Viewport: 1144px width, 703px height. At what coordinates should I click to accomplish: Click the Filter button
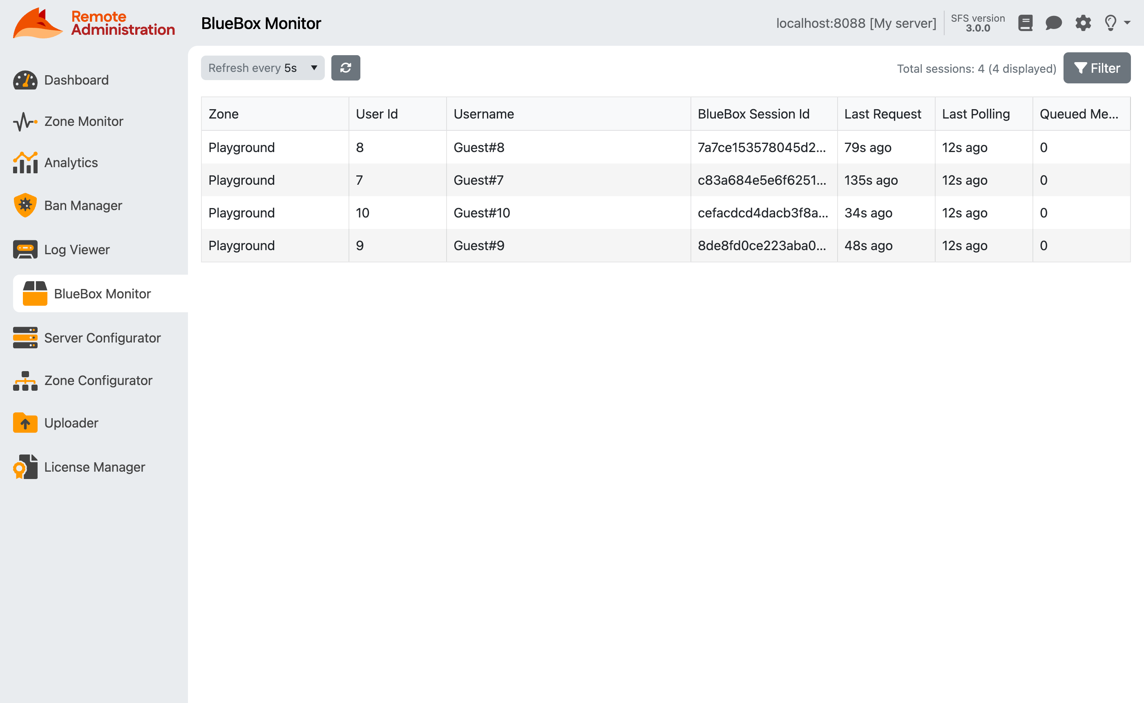[x=1096, y=67]
